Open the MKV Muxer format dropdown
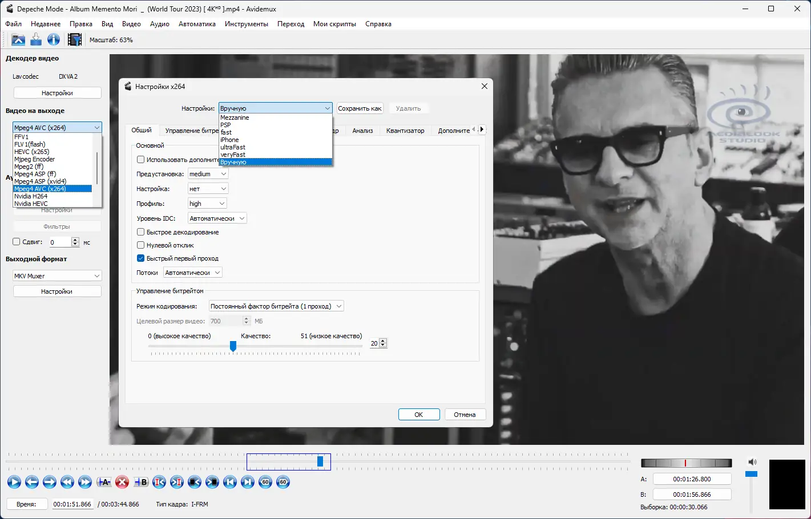This screenshot has height=519, width=811. pos(57,276)
